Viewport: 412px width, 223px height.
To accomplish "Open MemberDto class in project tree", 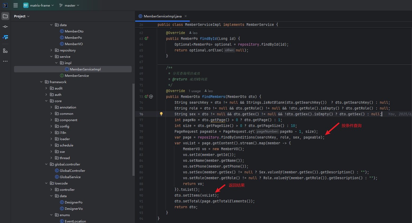I will click(74, 31).
